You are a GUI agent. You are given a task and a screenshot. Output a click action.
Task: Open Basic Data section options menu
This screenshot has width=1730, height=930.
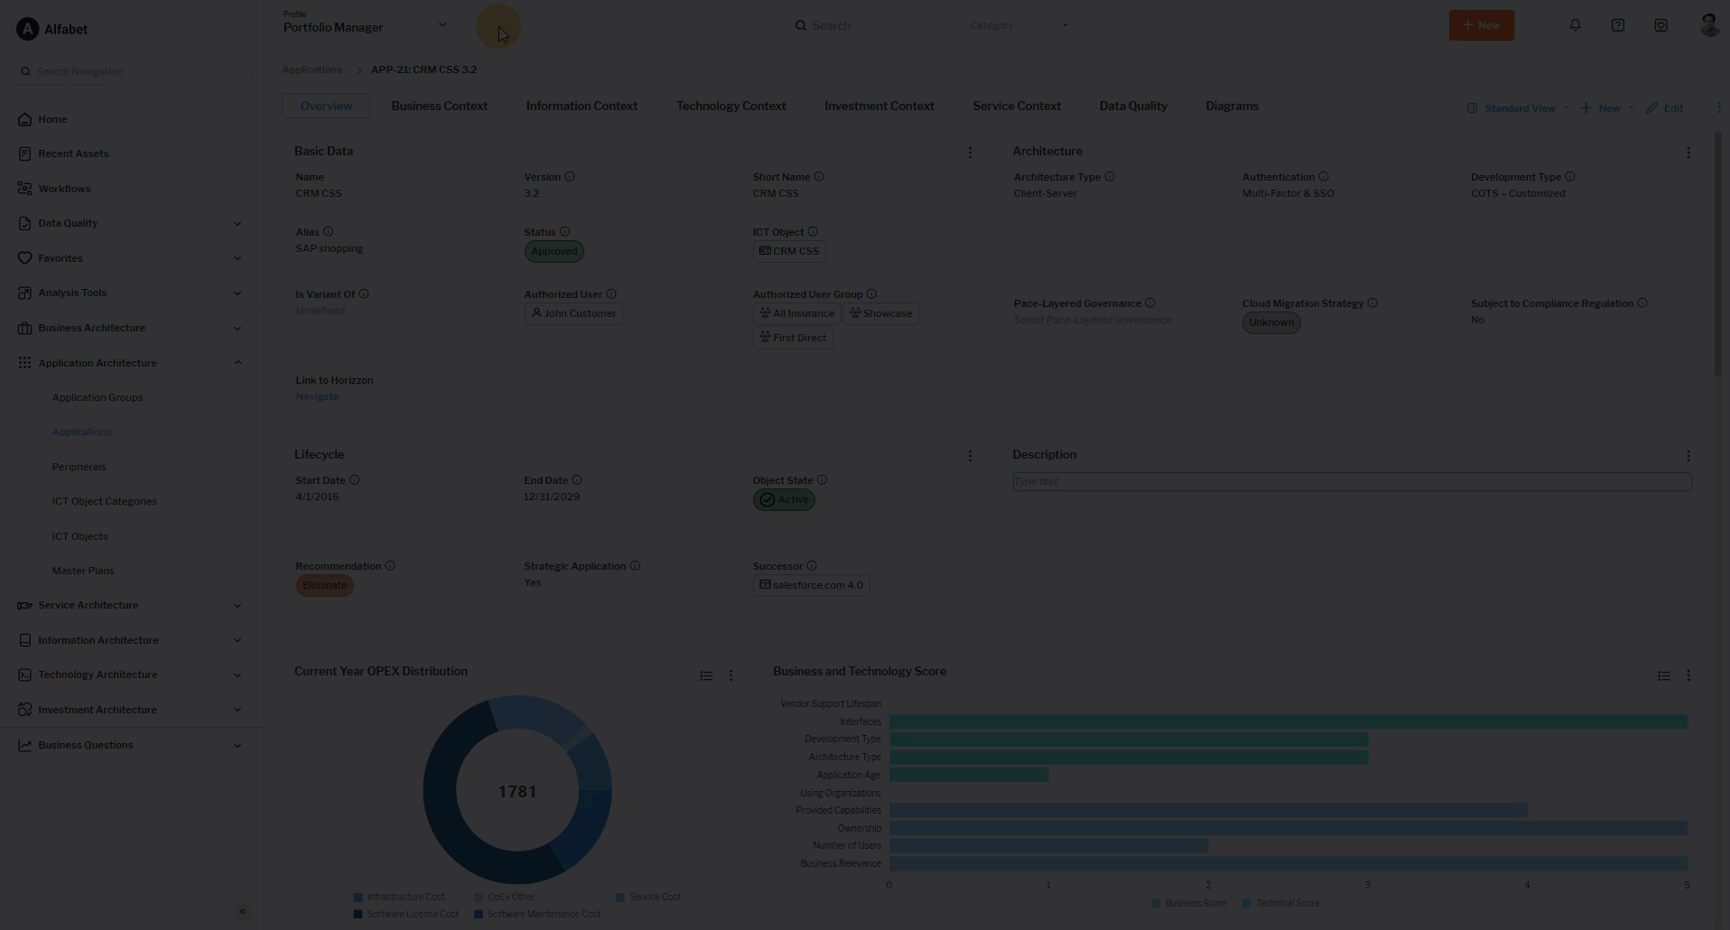pos(970,153)
